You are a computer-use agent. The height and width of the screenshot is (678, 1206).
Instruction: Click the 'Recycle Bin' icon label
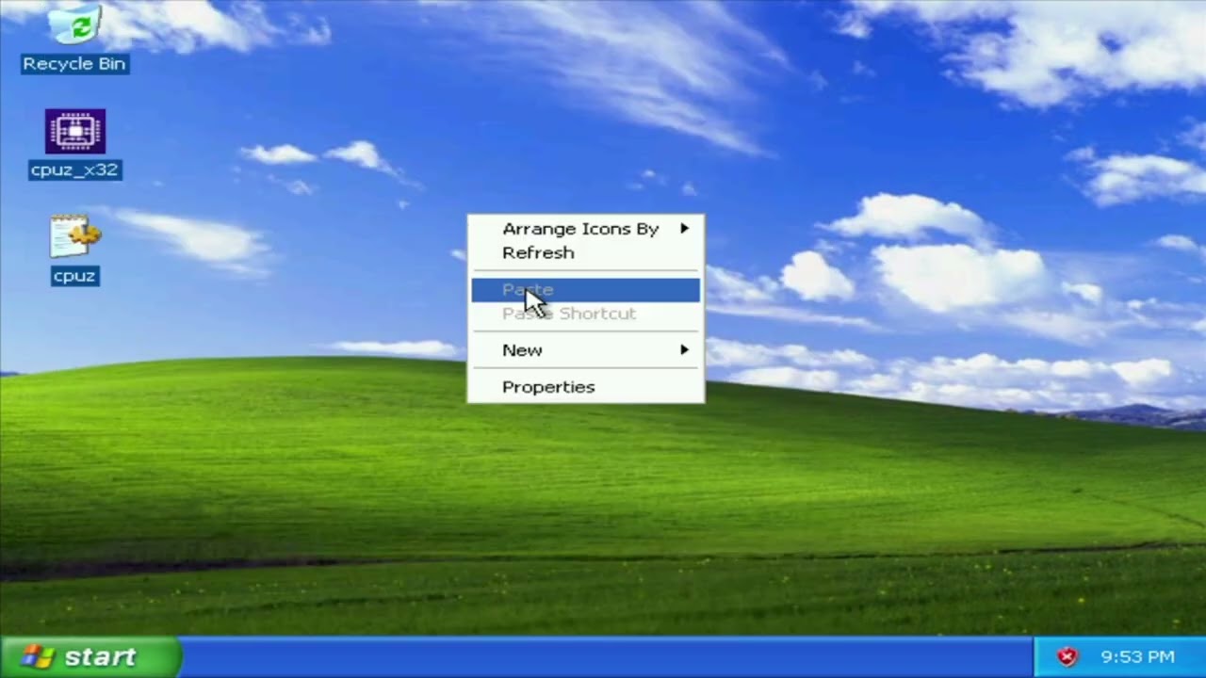point(74,64)
